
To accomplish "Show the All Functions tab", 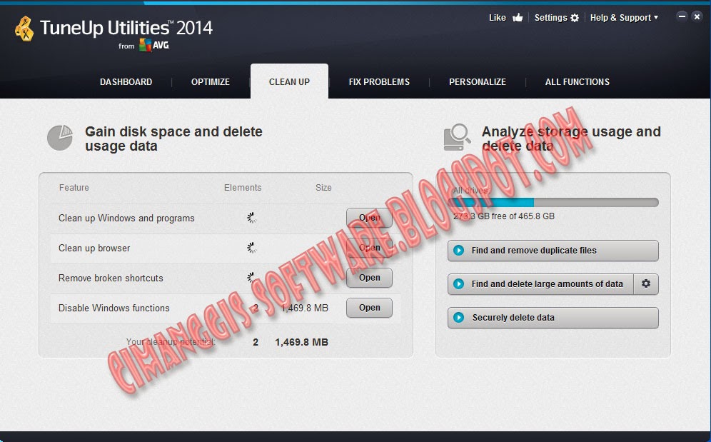I will tap(578, 81).
